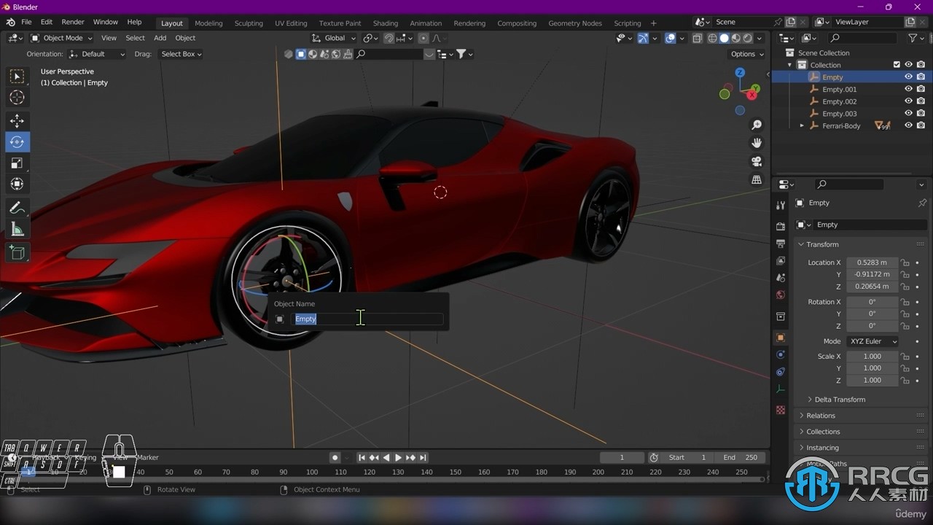Click the Options button in viewport header
Viewport: 933px width, 525px height.
747,54
